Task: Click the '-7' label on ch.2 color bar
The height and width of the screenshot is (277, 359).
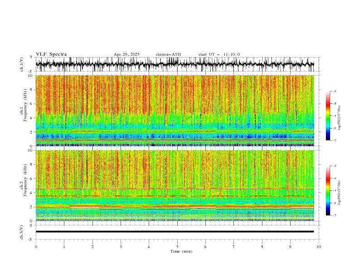Action: click(334, 215)
